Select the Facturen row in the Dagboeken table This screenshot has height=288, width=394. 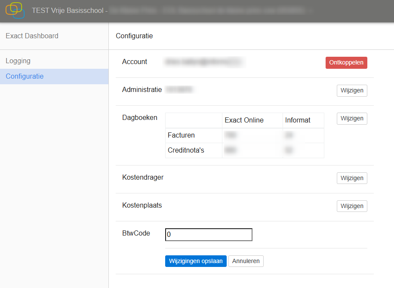pos(181,135)
